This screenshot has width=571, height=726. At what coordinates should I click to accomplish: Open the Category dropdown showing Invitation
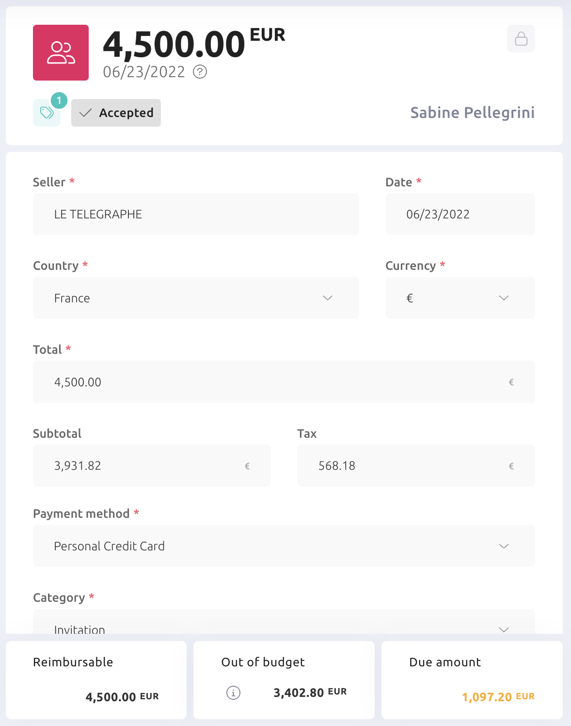(284, 622)
